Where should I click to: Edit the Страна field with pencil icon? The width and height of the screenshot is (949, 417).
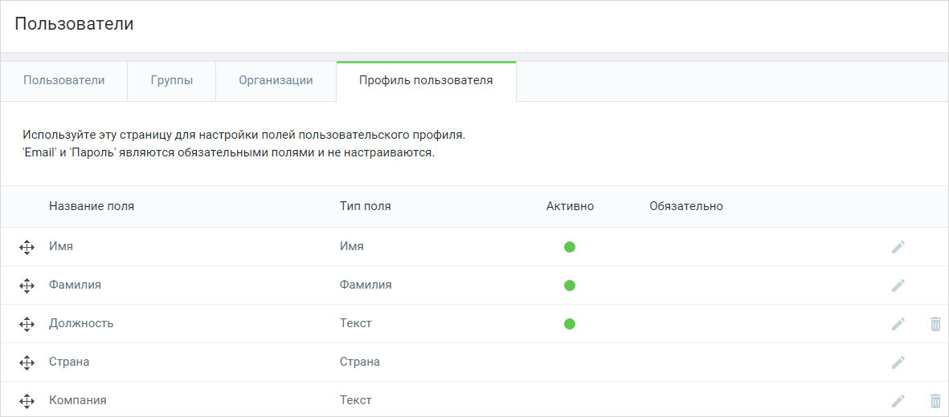tap(898, 362)
